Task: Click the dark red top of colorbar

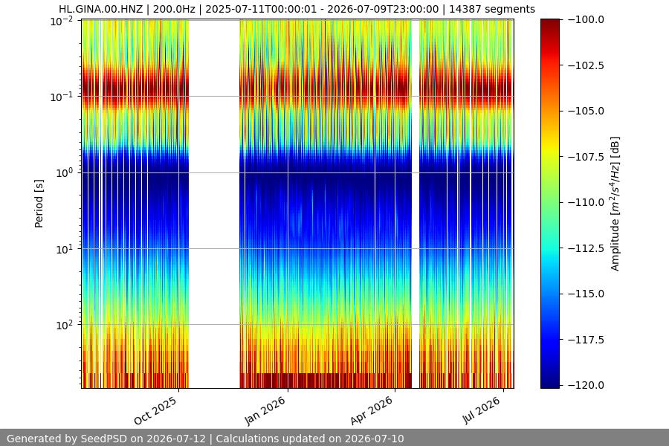Action: coord(550,23)
